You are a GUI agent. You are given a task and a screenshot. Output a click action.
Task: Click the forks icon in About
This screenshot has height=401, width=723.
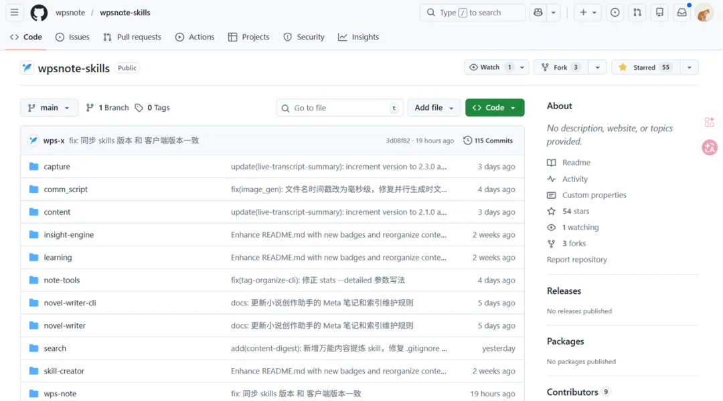552,244
